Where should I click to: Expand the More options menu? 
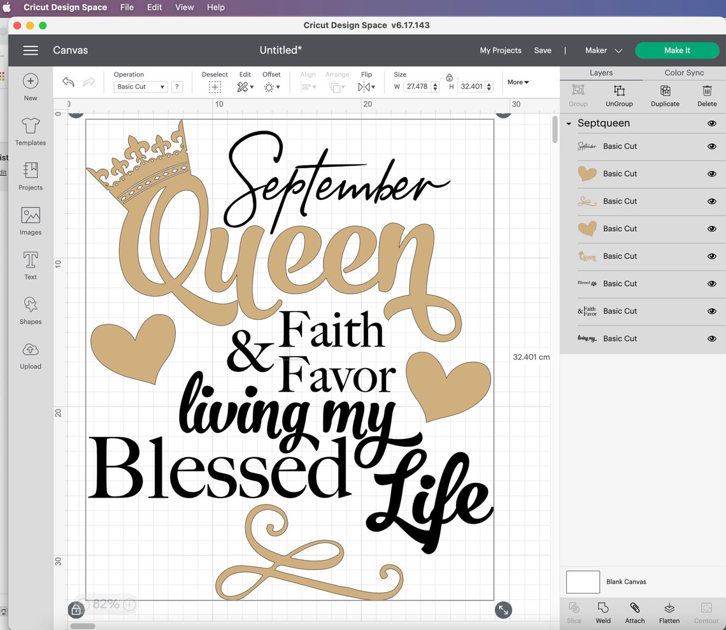point(517,82)
